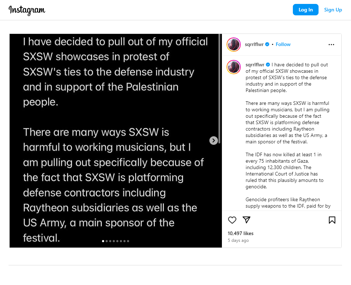Open the post timestamp reading 5 days ago
Image resolution: width=351 pixels, height=285 pixels.
(238, 240)
